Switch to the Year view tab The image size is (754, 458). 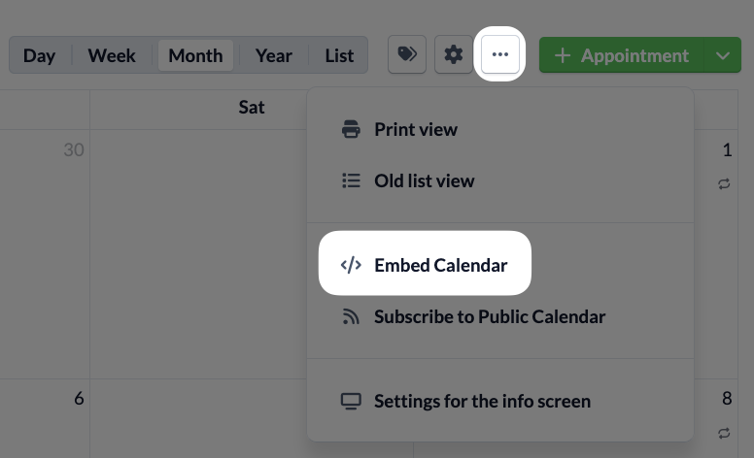click(274, 55)
